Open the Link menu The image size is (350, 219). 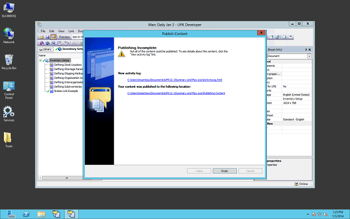pos(71,31)
